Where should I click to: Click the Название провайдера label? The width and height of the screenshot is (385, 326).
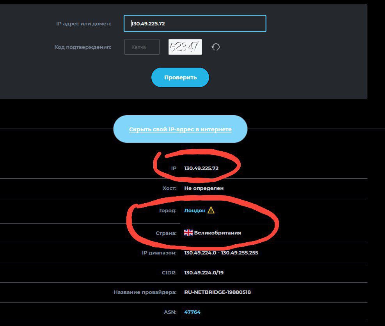point(145,292)
